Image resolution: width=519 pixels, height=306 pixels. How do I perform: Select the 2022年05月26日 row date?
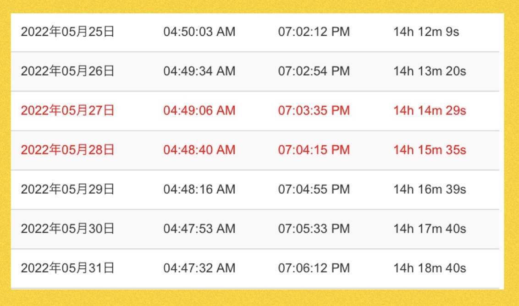pos(67,71)
